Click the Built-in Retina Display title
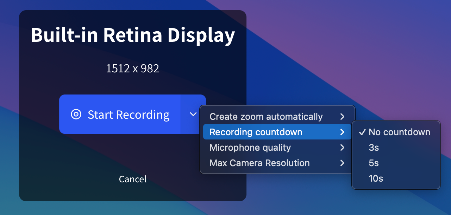This screenshot has width=451, height=215. tap(133, 35)
